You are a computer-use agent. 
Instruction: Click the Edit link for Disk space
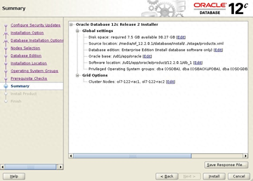coord(181,37)
